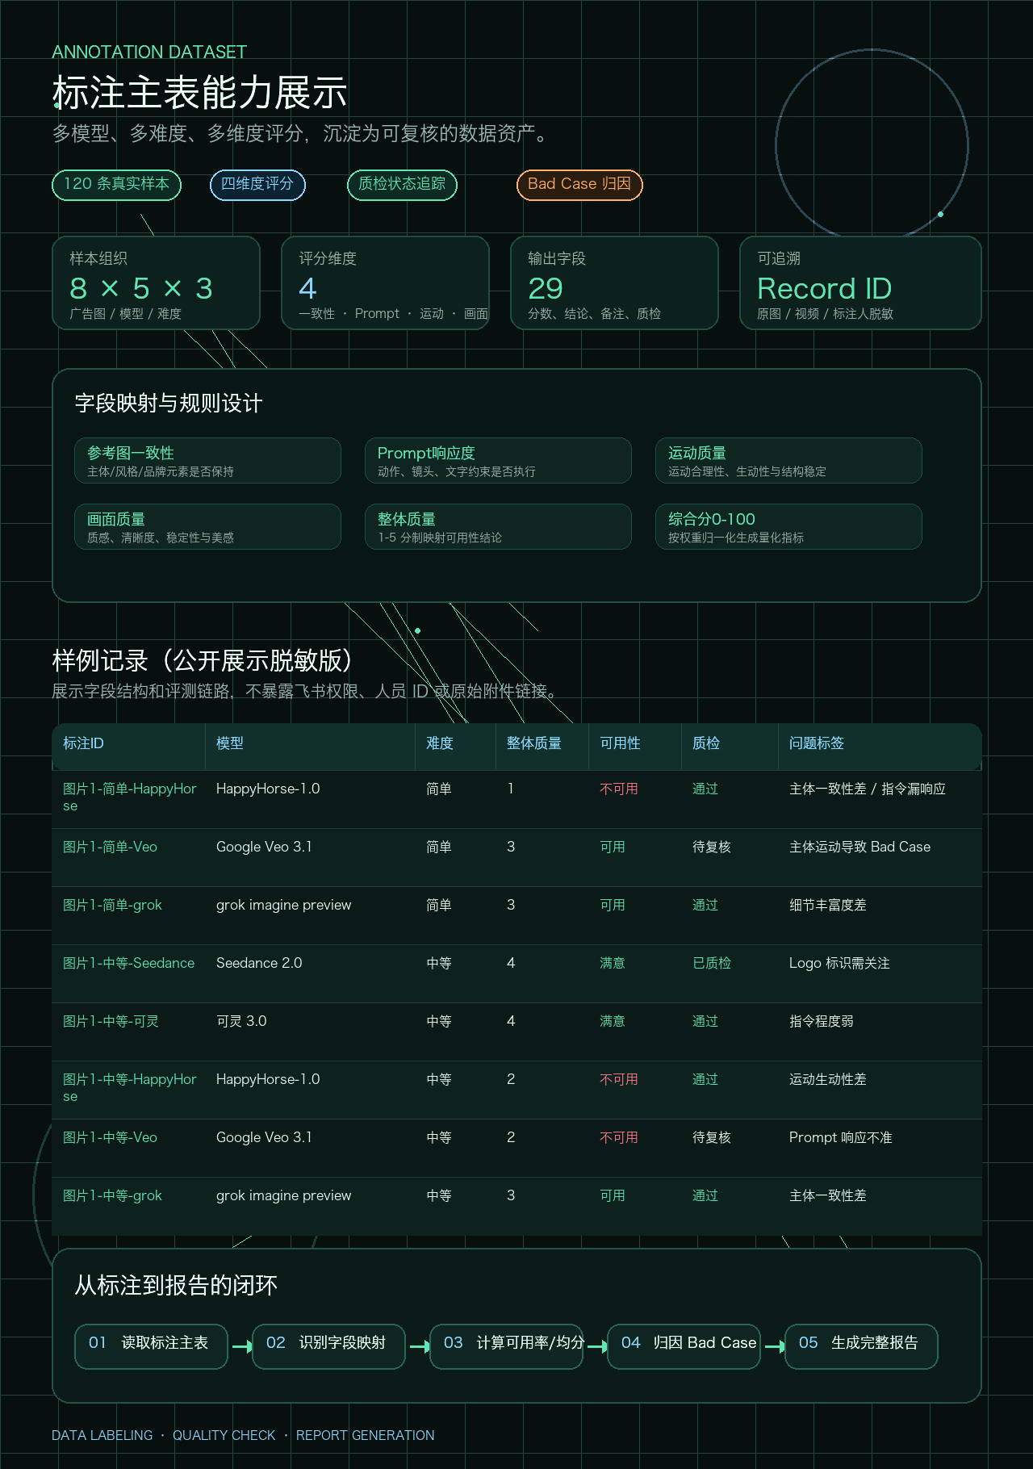Click the Record ID traceability card
The image size is (1033, 1469).
click(x=860, y=282)
